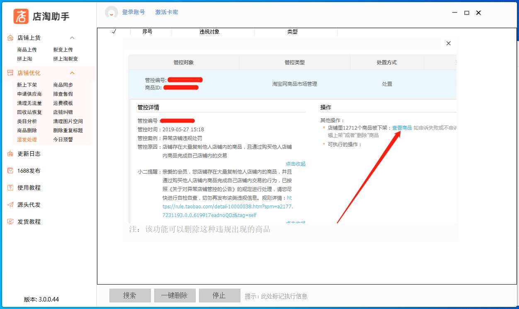Viewport: 519px width, 309px height.
Task: Click the user avatar icon
Action: 112,12
